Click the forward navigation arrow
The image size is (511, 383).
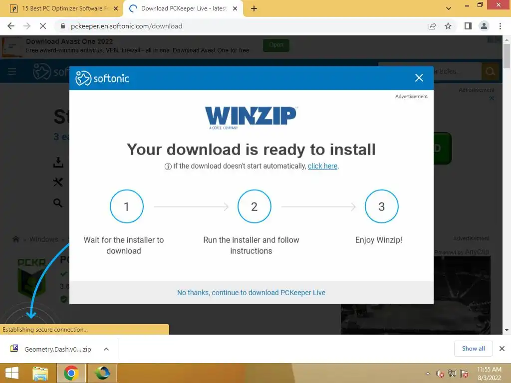pos(27,26)
